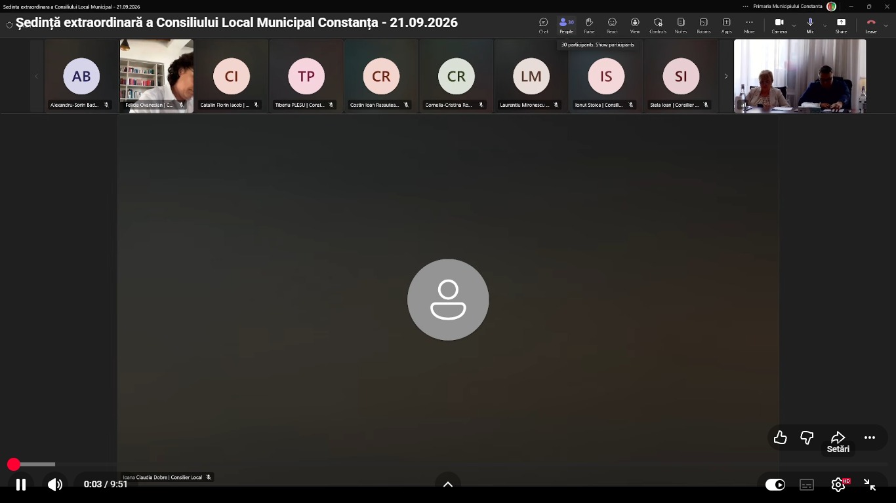Expand the chevron-up panel at video bottom

[448, 484]
